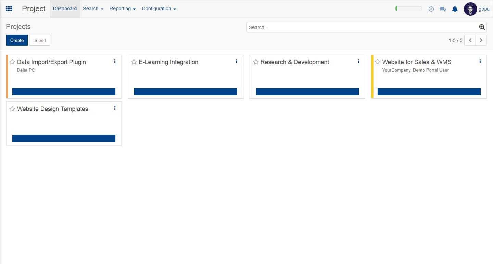Open the apps grid menu
This screenshot has height=264, width=493.
click(x=9, y=9)
